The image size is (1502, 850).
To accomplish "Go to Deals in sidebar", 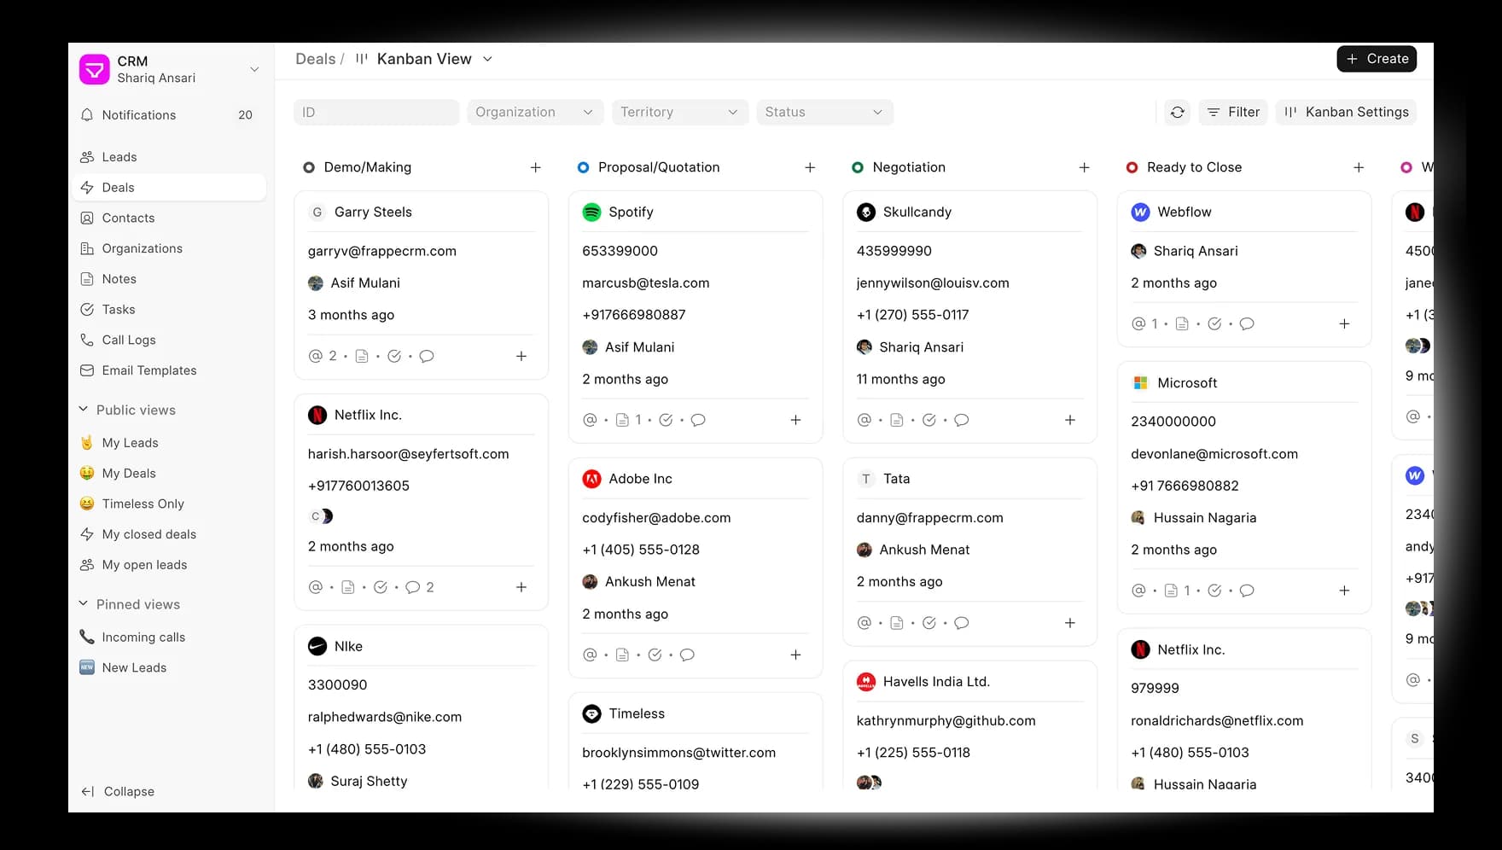I will pyautogui.click(x=169, y=188).
